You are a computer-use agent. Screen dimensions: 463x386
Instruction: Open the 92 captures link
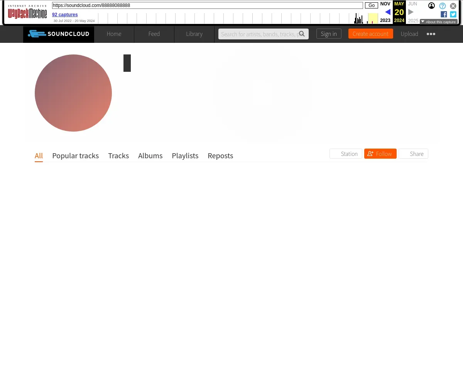65,15
